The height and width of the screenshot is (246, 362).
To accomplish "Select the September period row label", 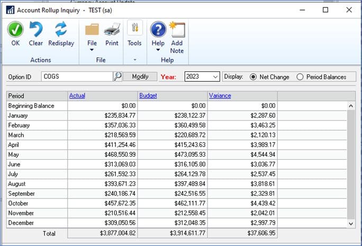I will 22,194.
